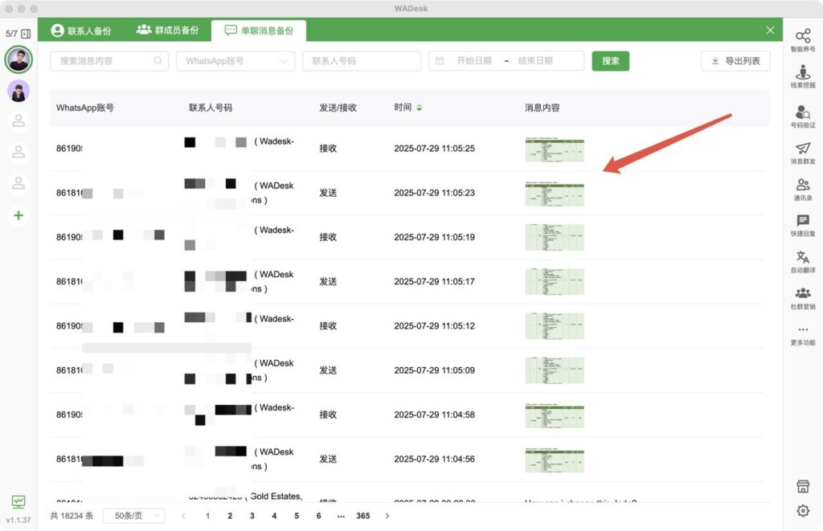The image size is (823, 531).
Task: Select current page 1
Action: pyautogui.click(x=208, y=516)
